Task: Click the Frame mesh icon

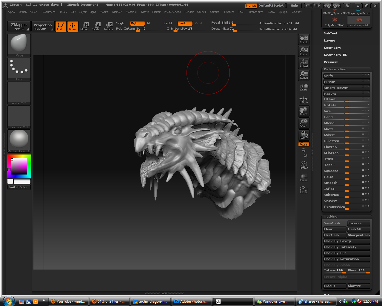Action: tap(304, 165)
